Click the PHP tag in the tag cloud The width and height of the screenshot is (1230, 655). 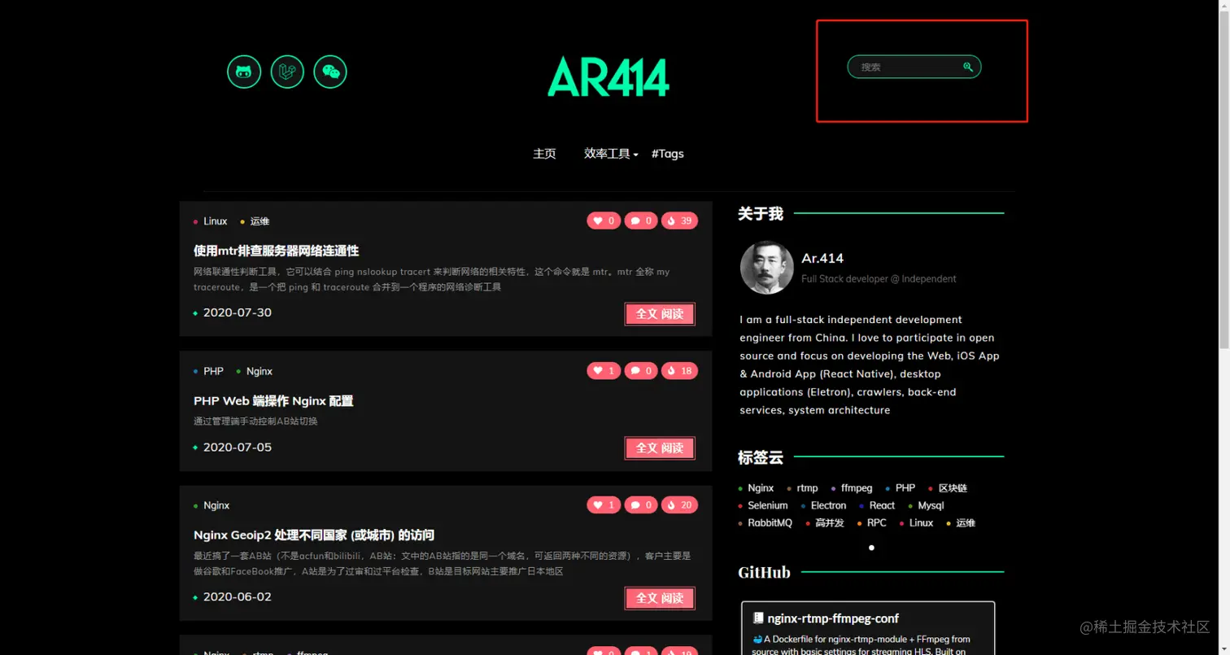tap(904, 487)
